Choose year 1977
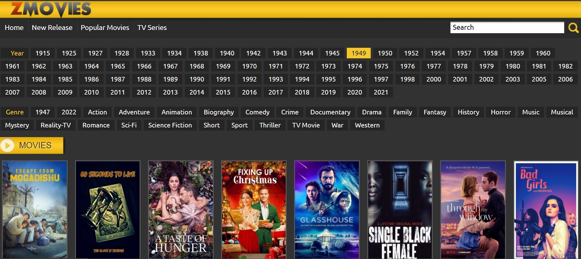581x259 pixels. point(433,66)
